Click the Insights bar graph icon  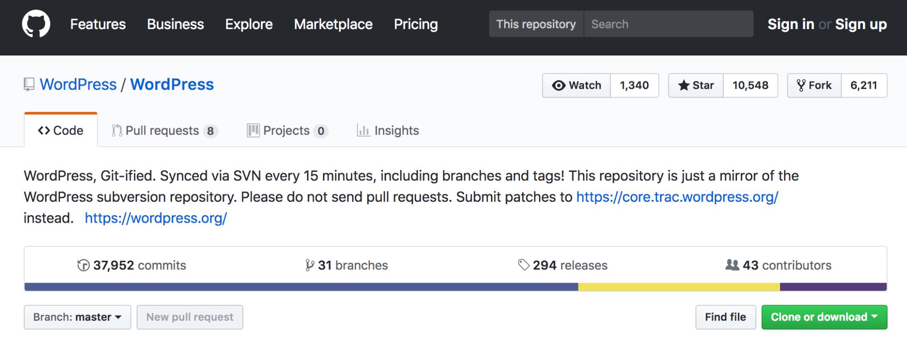tap(363, 131)
